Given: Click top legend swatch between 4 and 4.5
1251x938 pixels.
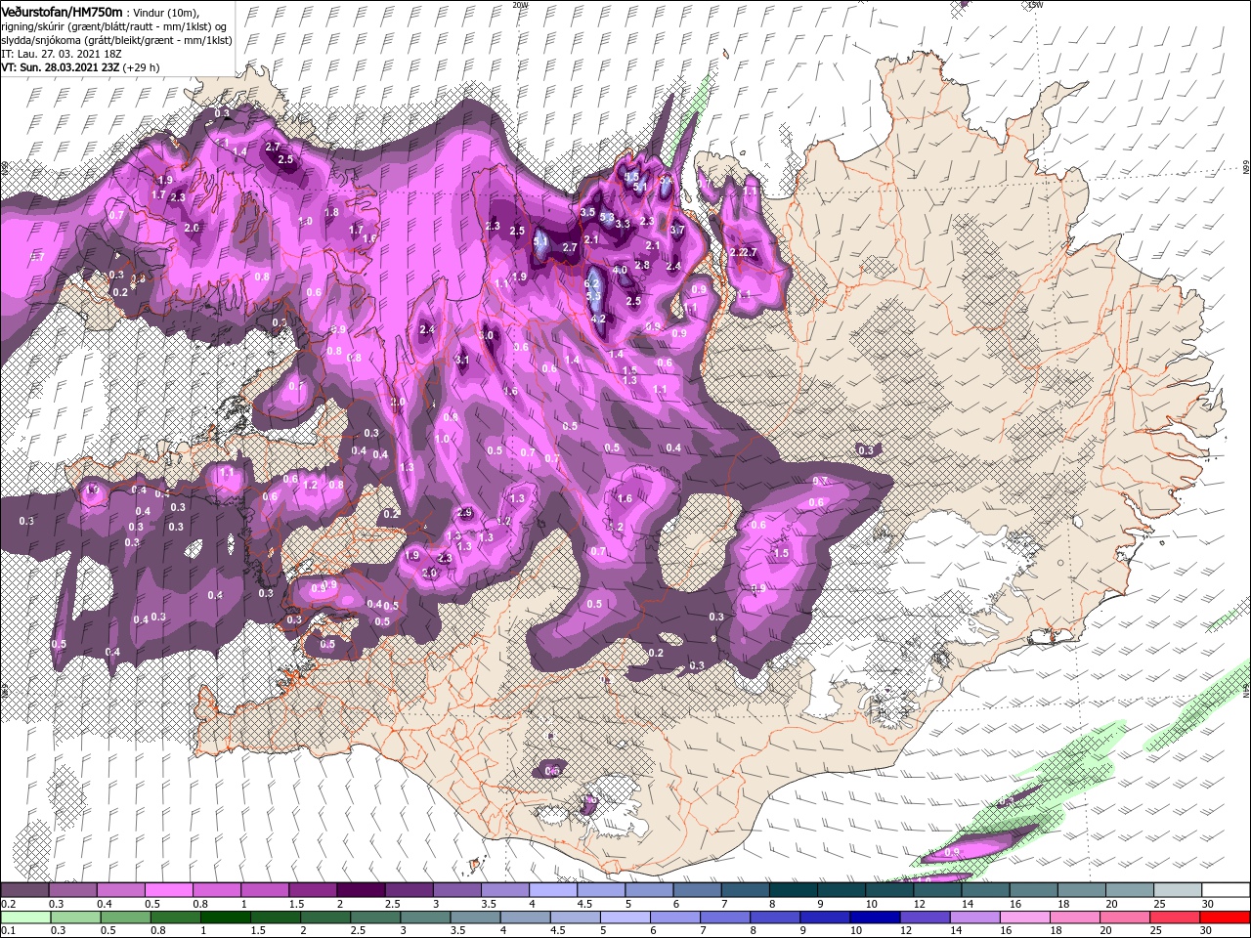Looking at the screenshot, I should coord(553,889).
